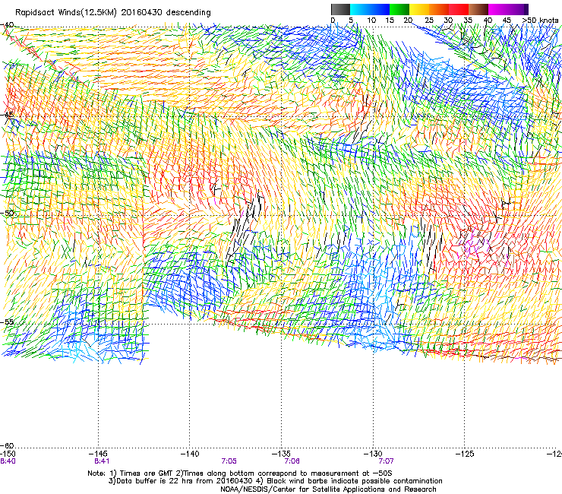The height and width of the screenshot is (494, 562).
Task: Click the gray 0-5 knots legend swatch
Action: click(x=340, y=9)
